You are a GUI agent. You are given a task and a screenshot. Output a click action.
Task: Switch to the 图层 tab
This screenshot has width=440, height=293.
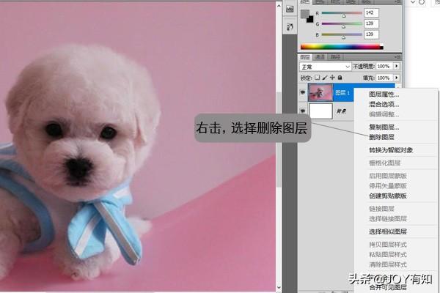pyautogui.click(x=305, y=57)
